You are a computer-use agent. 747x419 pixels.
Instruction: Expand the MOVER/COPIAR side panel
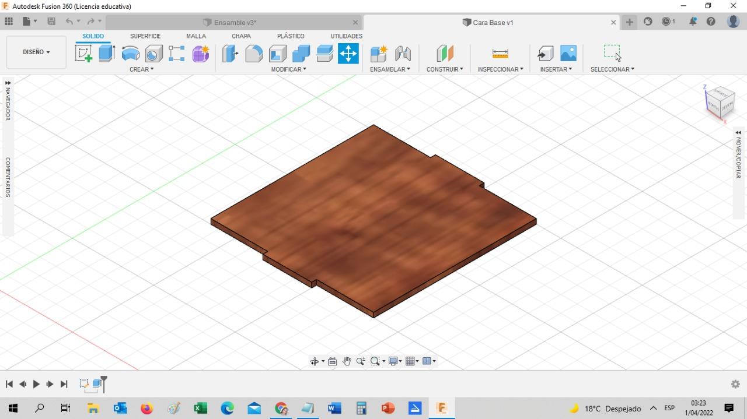(x=738, y=154)
